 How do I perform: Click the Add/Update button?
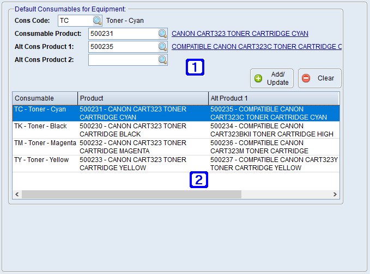point(272,78)
